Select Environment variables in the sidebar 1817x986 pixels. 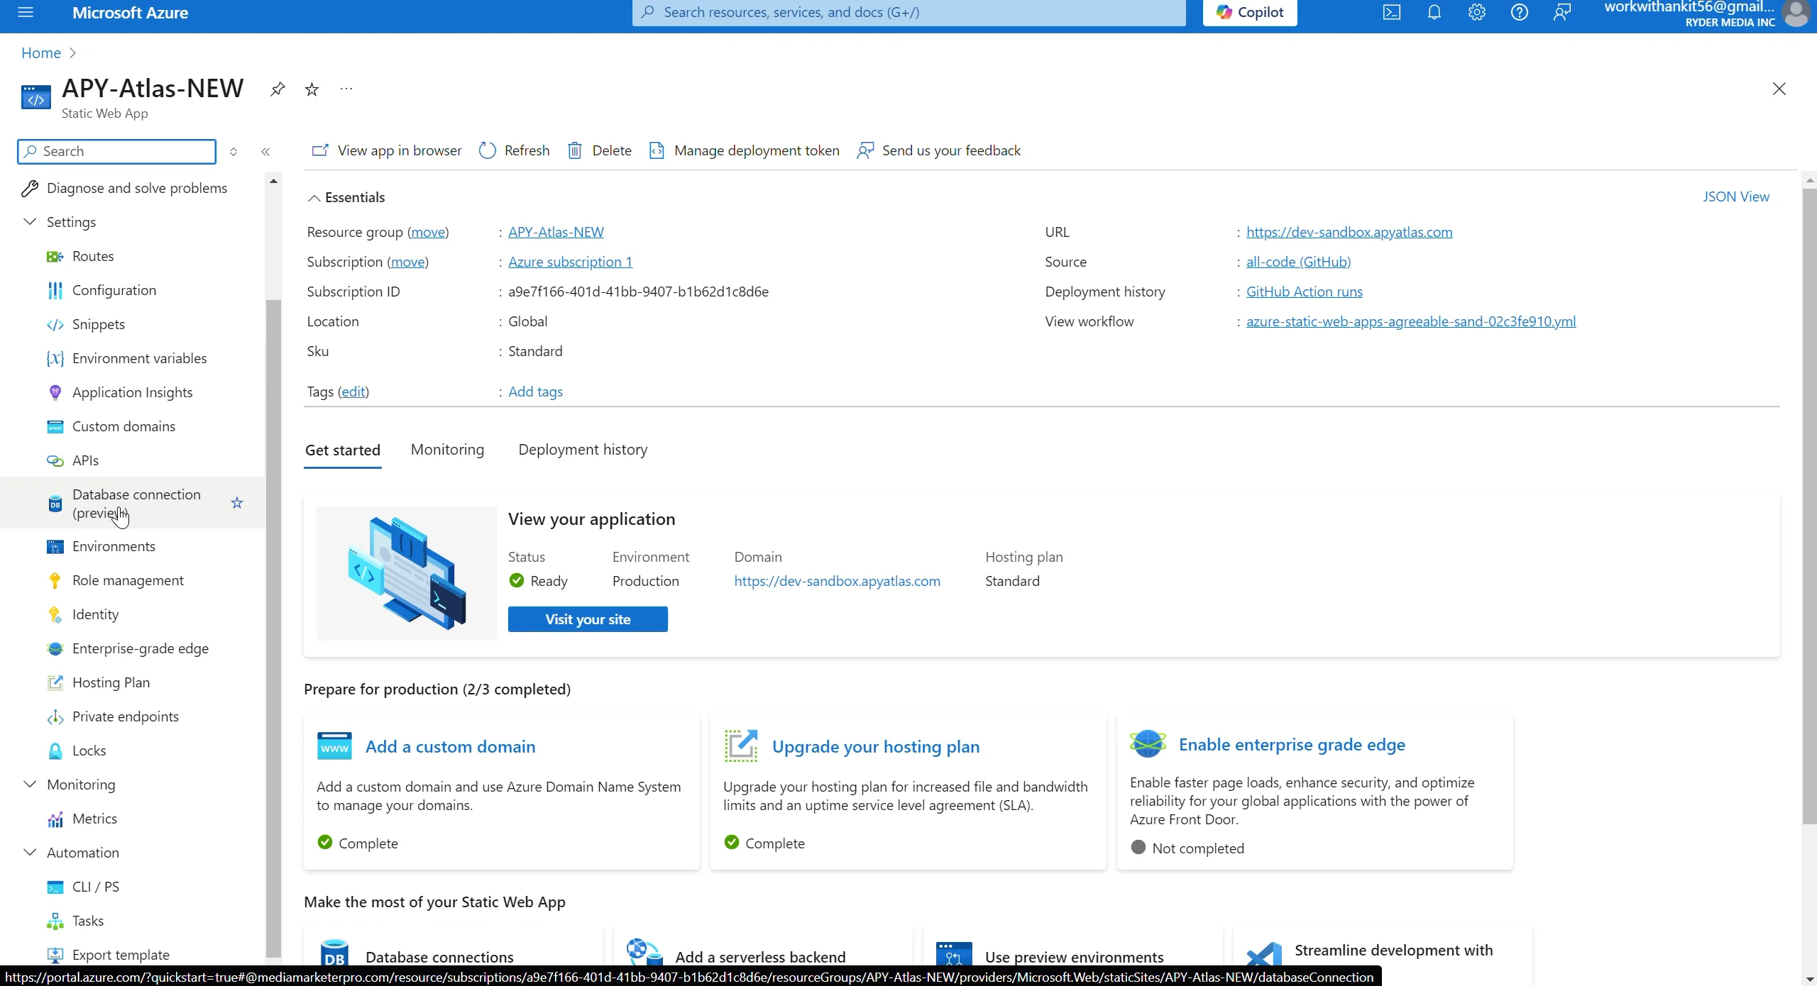[139, 358]
